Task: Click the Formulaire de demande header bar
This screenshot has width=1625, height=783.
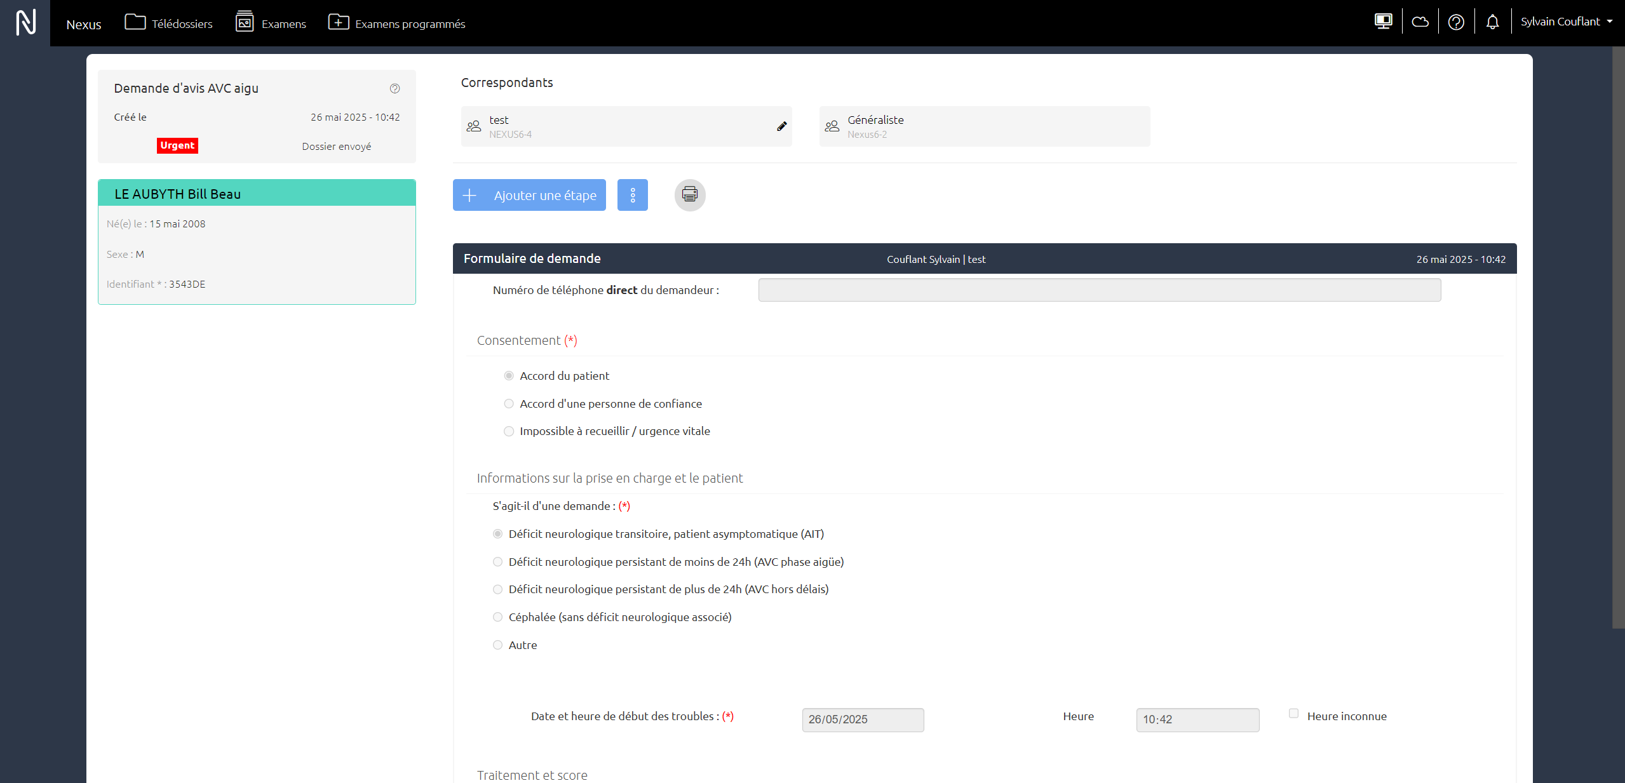Action: [x=985, y=258]
